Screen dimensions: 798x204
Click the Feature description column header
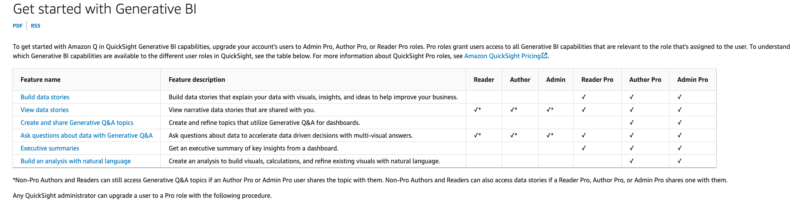tap(197, 80)
